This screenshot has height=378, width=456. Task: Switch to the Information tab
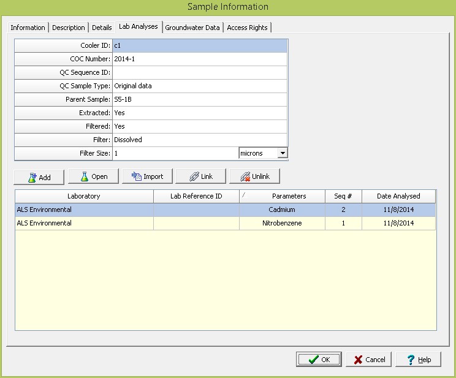[28, 28]
